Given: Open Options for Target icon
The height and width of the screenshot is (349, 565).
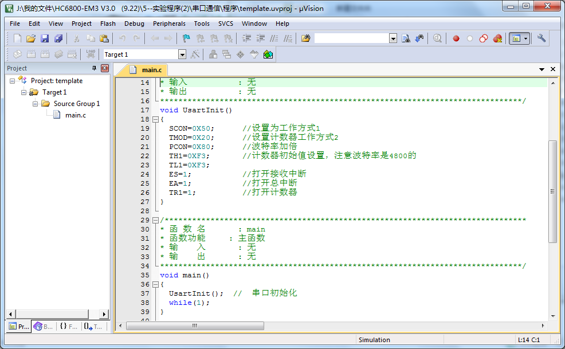Looking at the screenshot, I should click(x=195, y=54).
